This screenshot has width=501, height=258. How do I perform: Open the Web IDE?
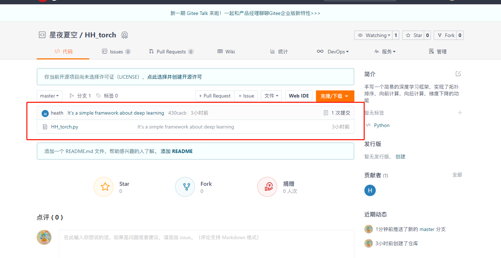pyautogui.click(x=299, y=96)
